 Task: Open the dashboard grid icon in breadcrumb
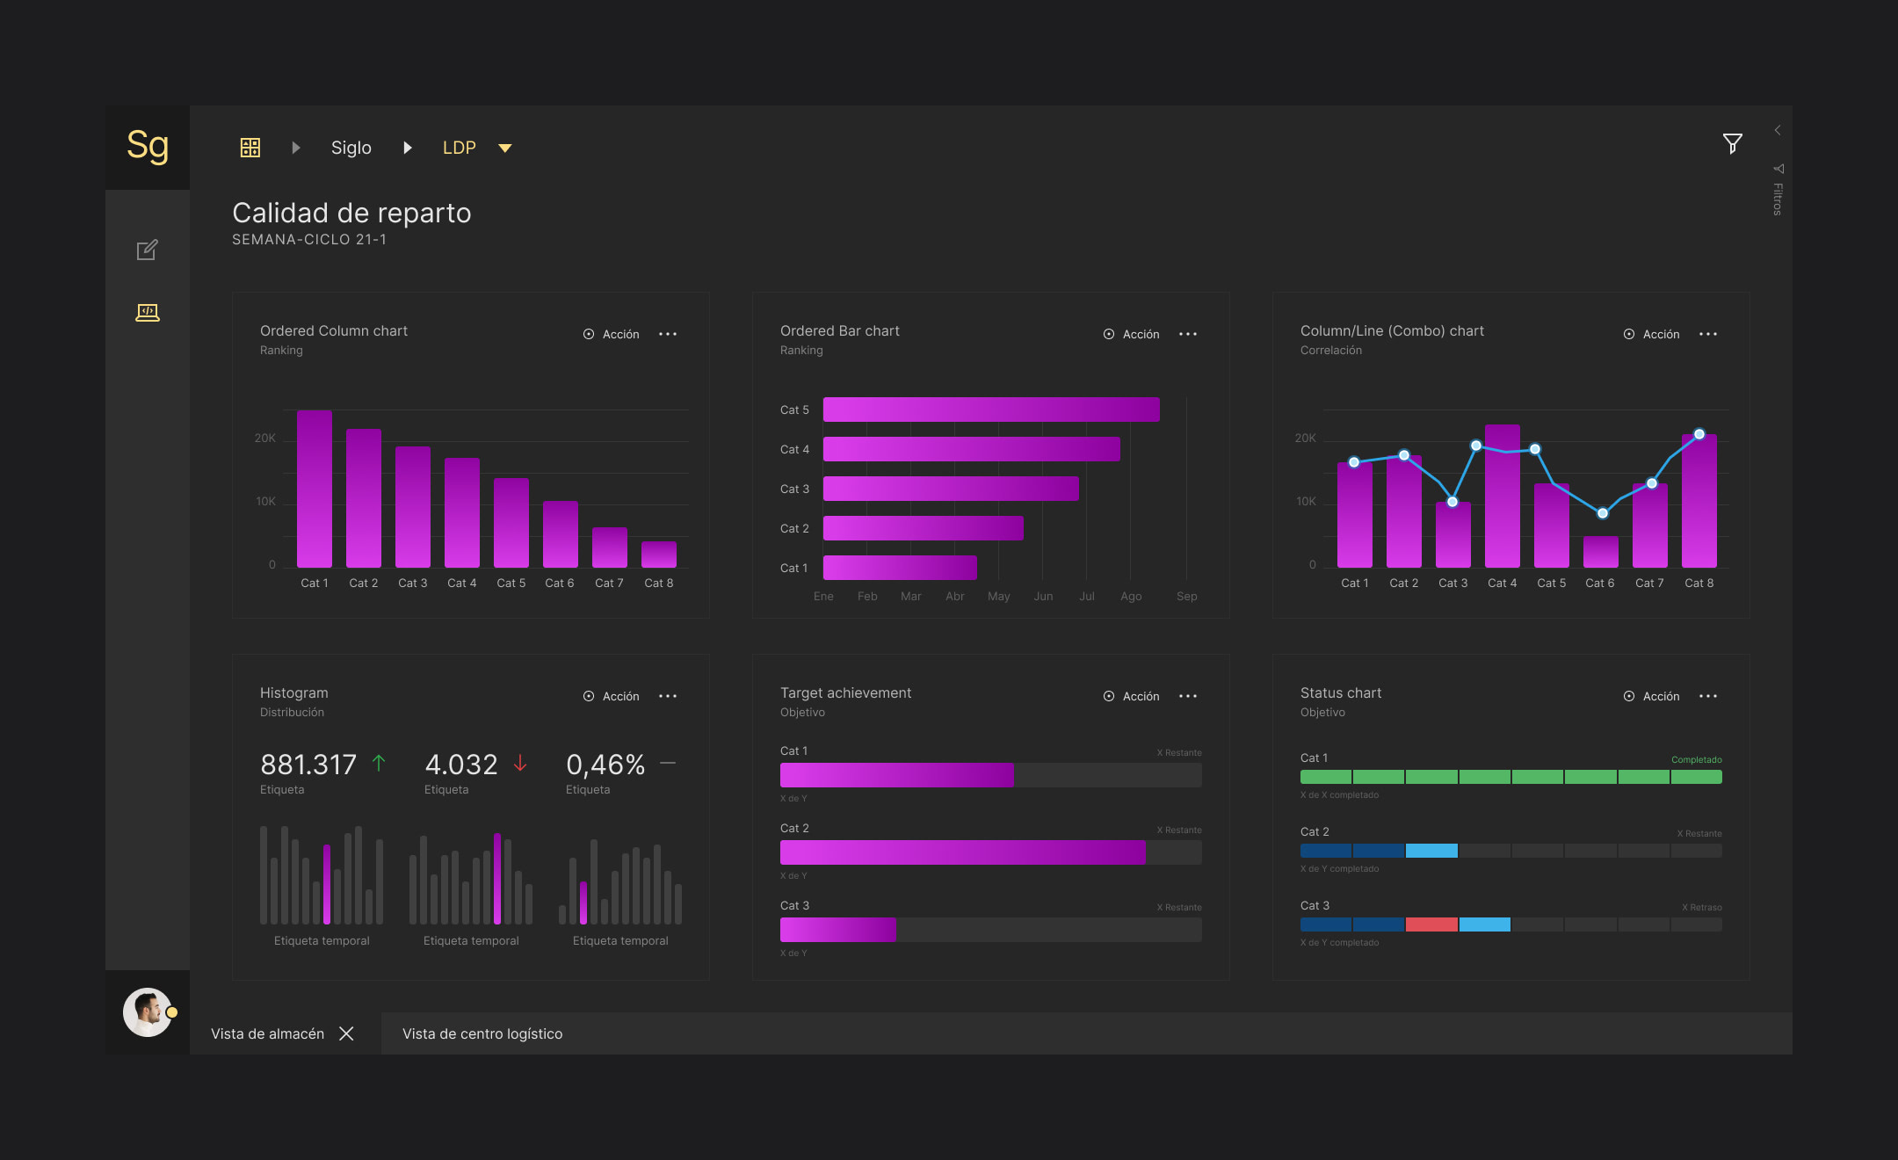pos(250,148)
